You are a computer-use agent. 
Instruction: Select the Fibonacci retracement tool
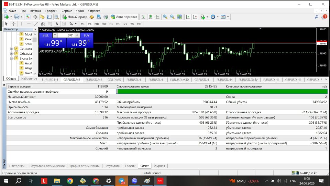pos(49,24)
